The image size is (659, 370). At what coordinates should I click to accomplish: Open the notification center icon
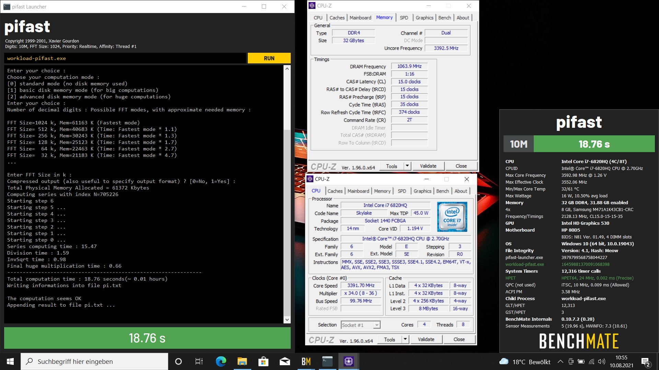(x=646, y=362)
